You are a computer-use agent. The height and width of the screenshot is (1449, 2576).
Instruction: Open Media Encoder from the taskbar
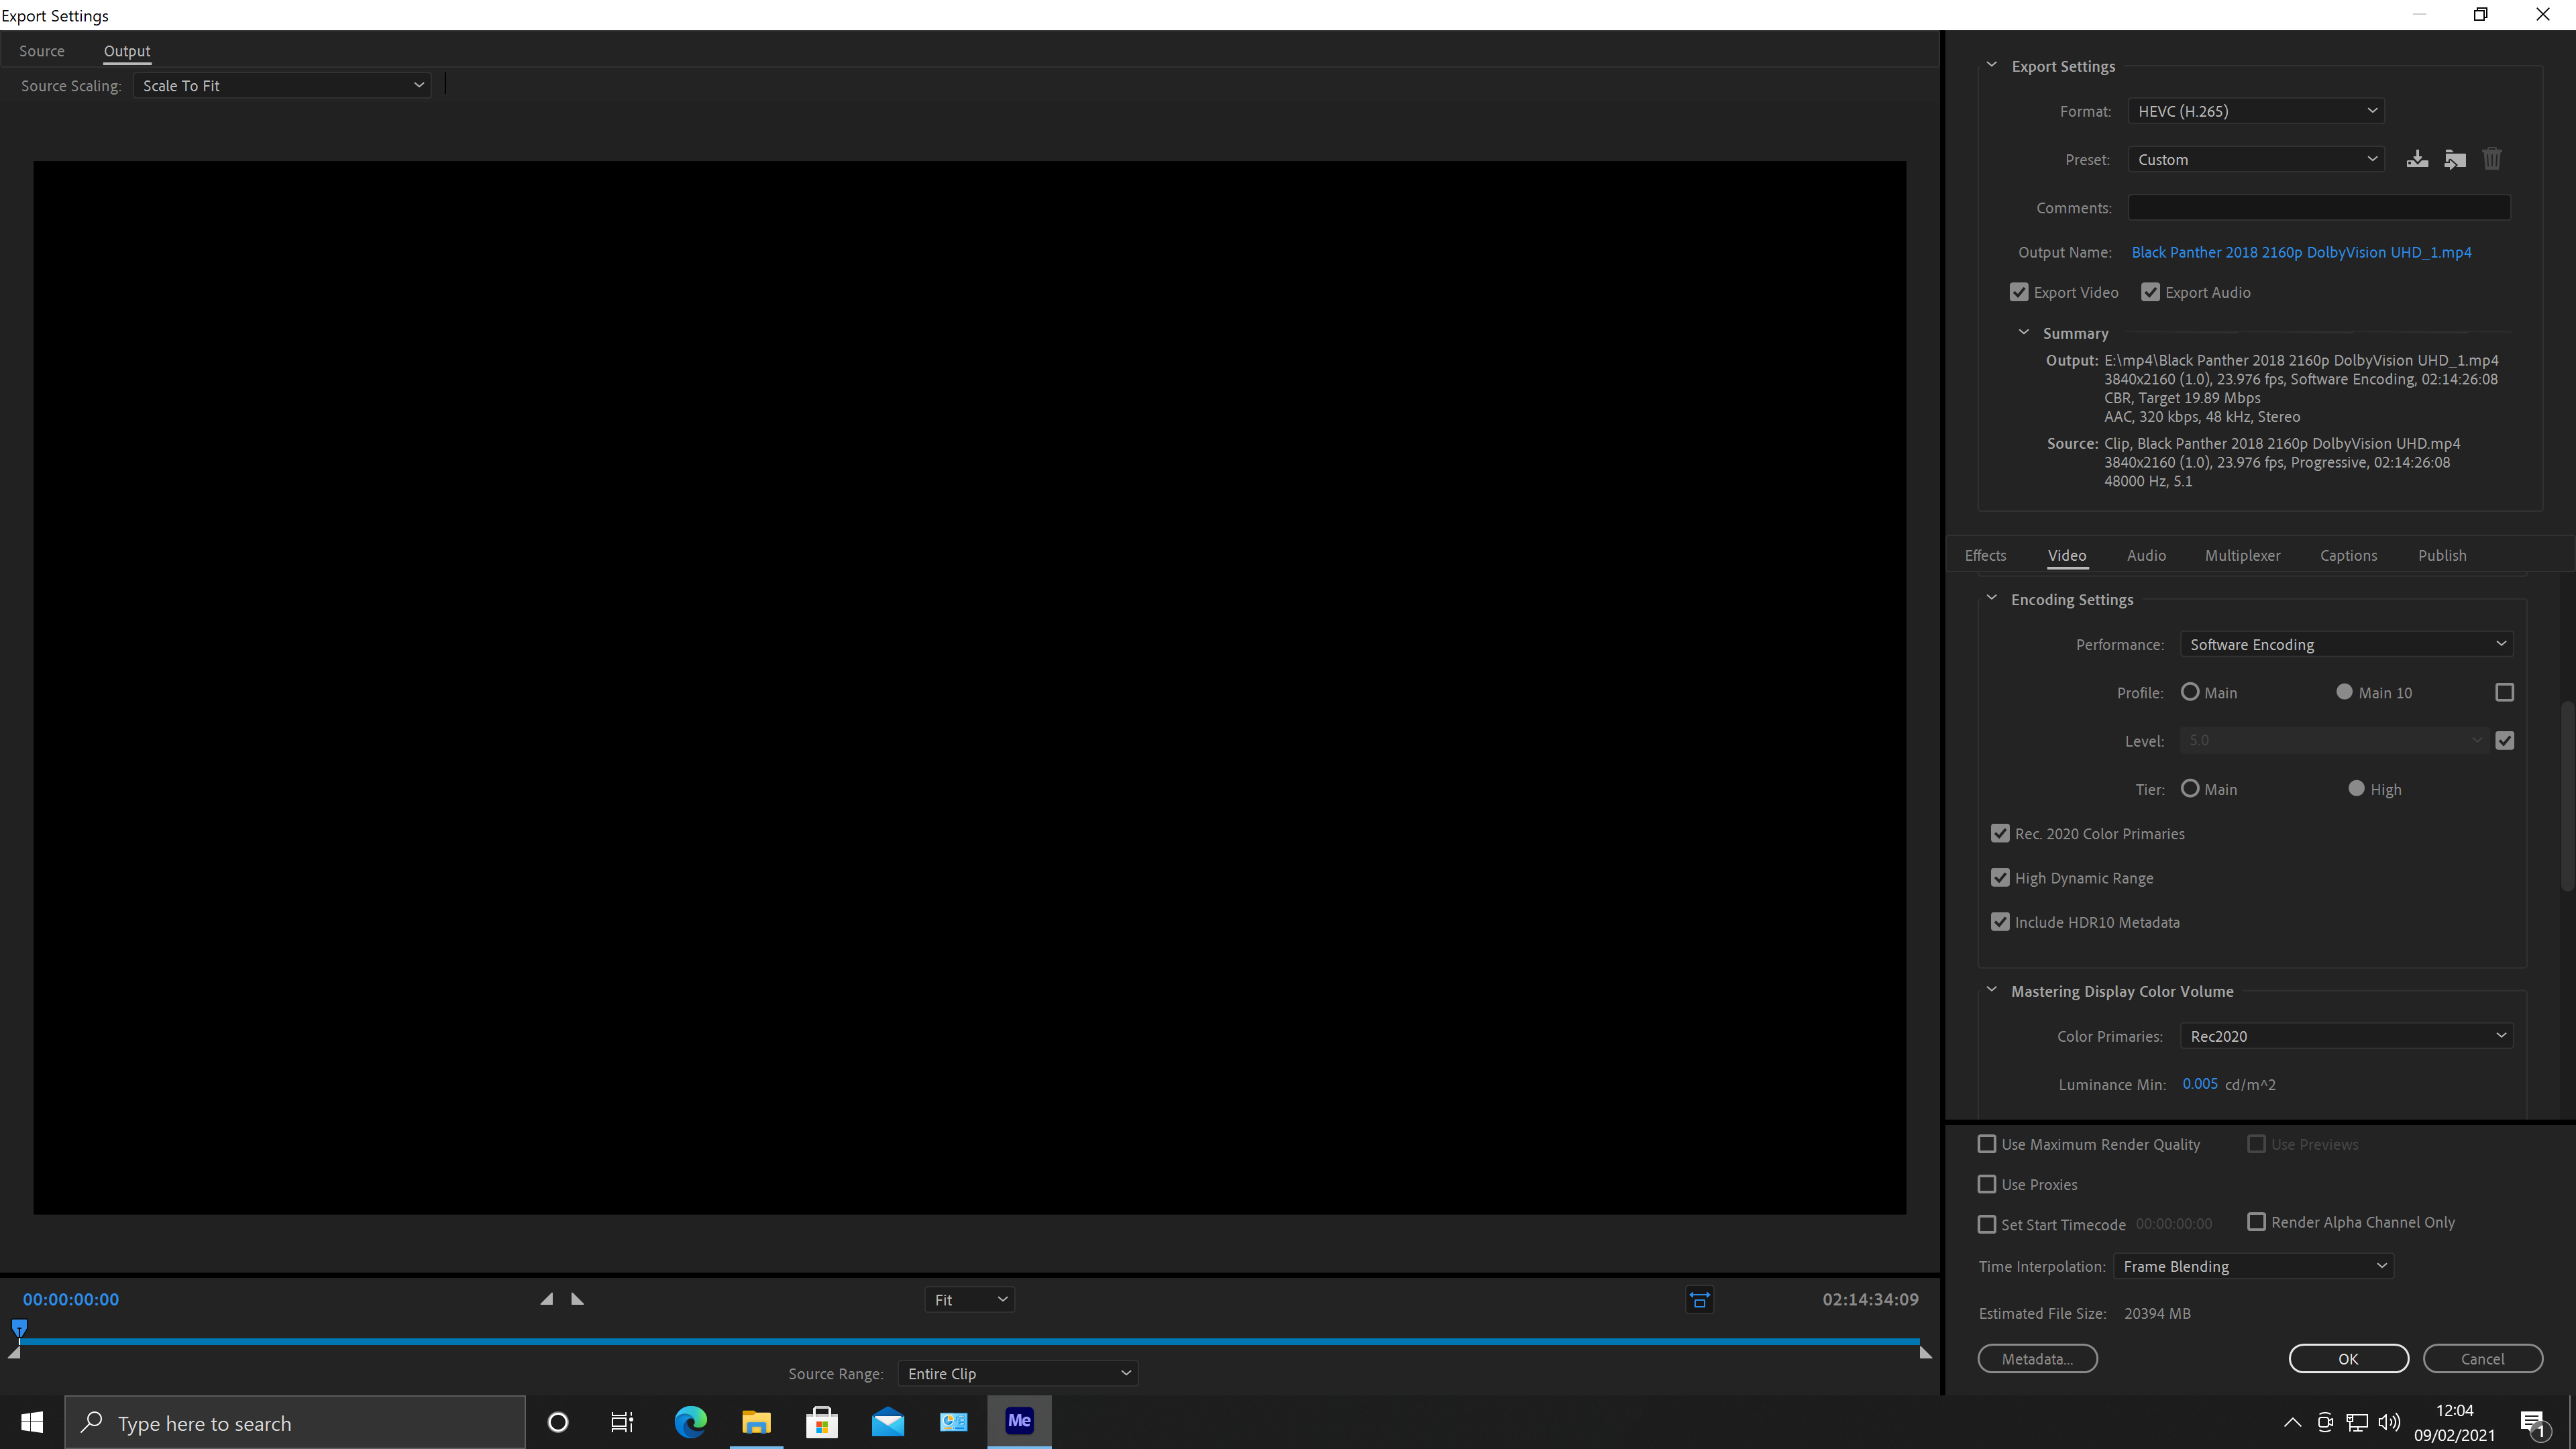[1018, 1421]
